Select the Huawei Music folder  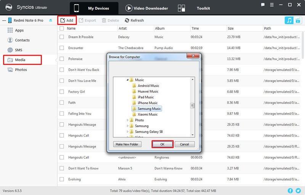point(148,91)
